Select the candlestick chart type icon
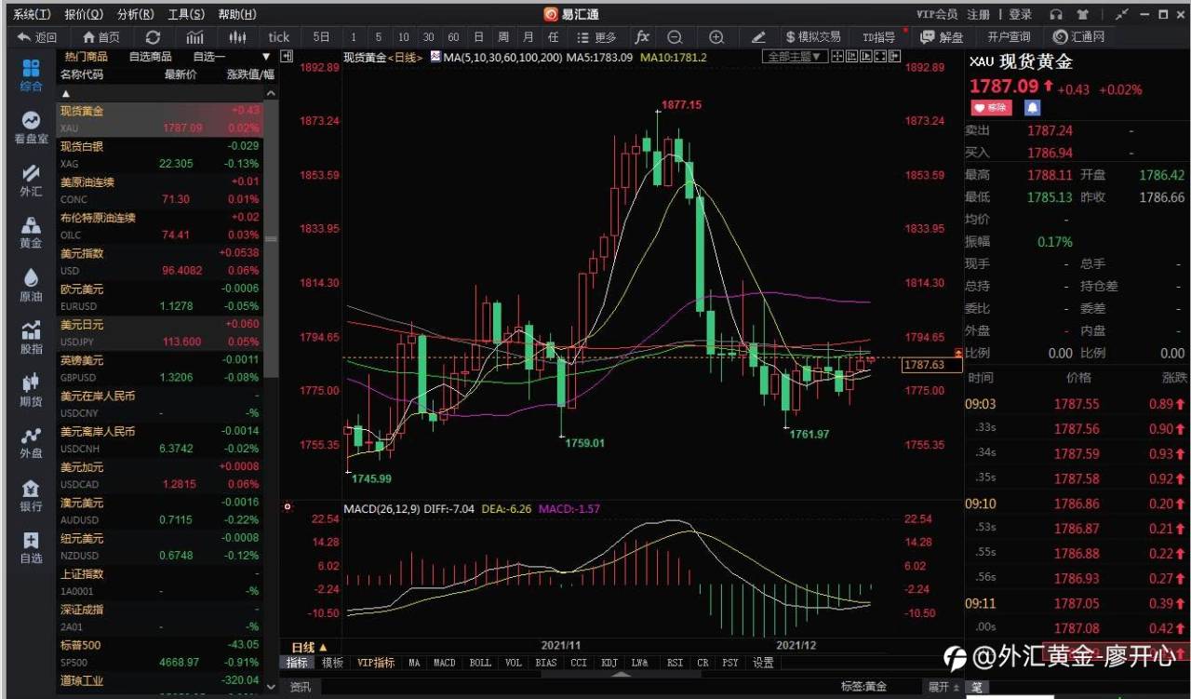Viewport: 1191px width, 699px height. click(x=238, y=37)
